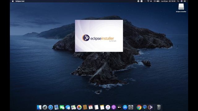The width and height of the screenshot is (198, 111).
Task: Open Spotlight search magnifier
Action: [178, 1]
